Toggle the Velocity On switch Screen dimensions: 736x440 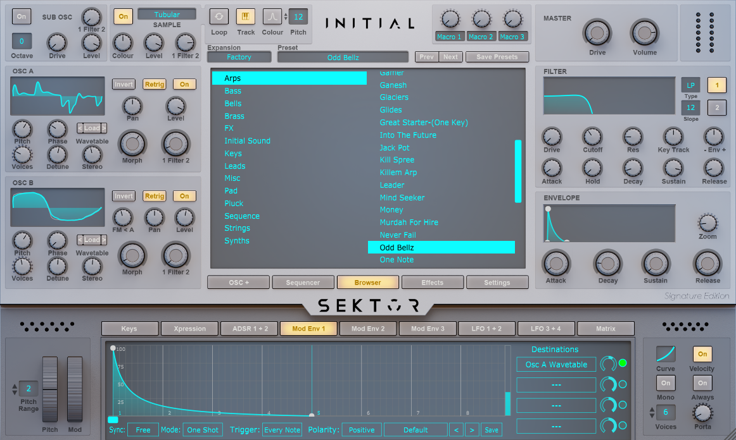702,354
